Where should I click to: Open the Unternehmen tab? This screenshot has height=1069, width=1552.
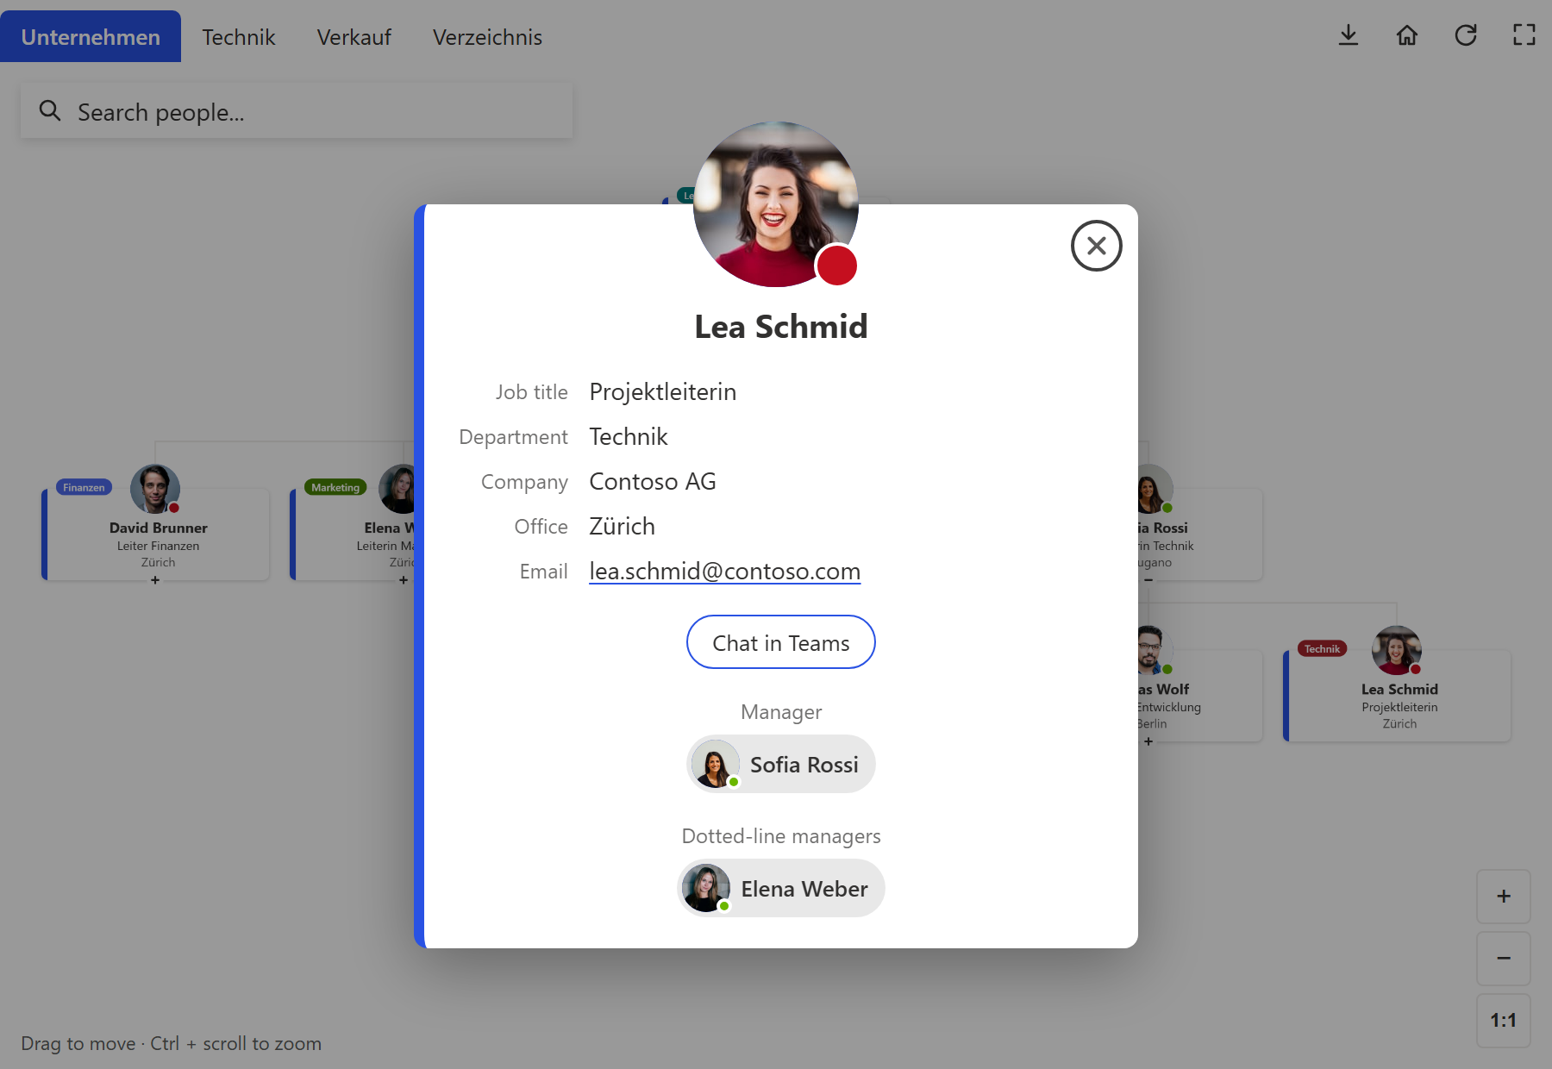[x=91, y=37]
